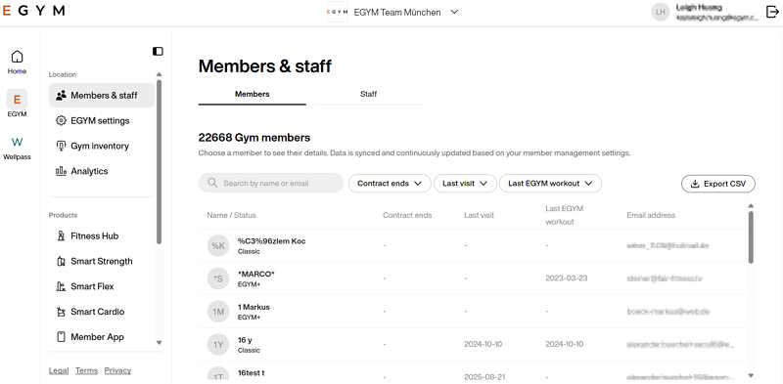
Task: Open Members & staff in the sidebar
Action: (102, 95)
